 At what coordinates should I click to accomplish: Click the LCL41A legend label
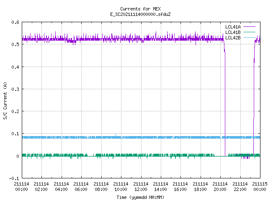233,27
